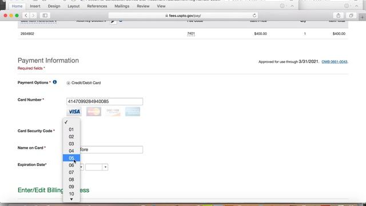Choose month 01 from the list

coord(71,129)
